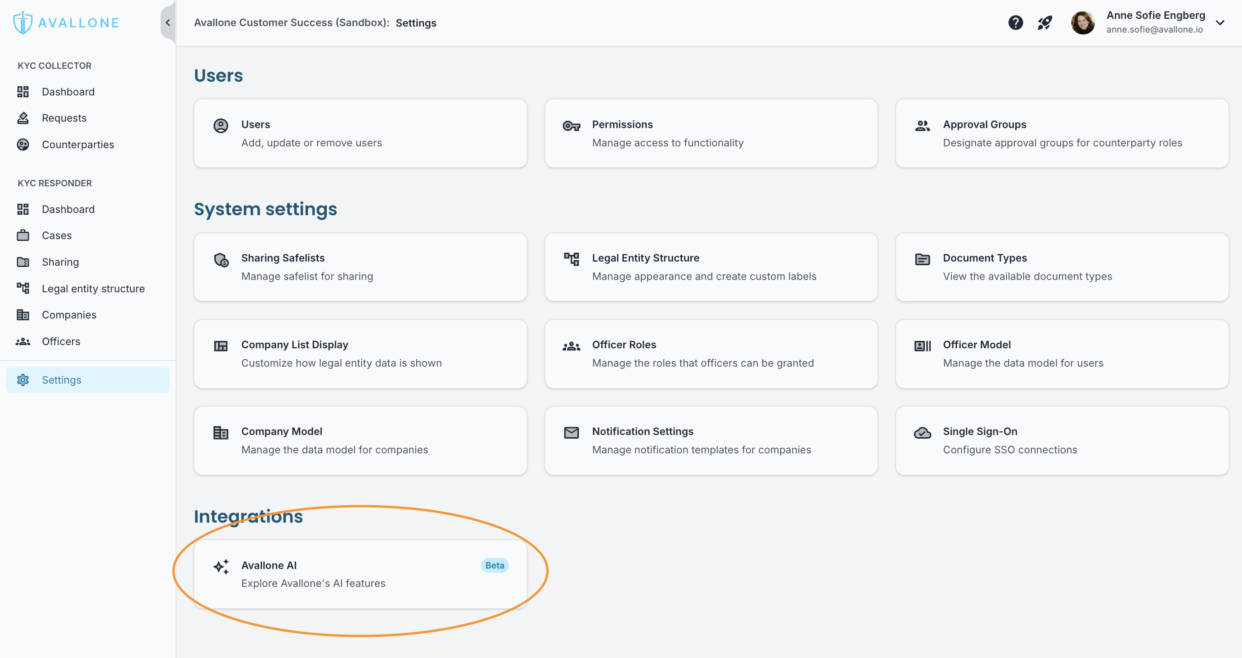Click the Document Types folder icon
This screenshot has height=658, width=1242.
click(x=923, y=259)
